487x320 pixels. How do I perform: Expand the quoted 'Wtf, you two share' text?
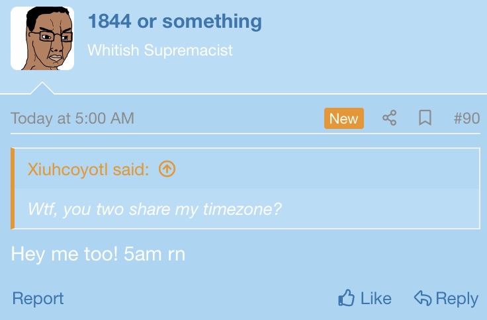coord(154,209)
